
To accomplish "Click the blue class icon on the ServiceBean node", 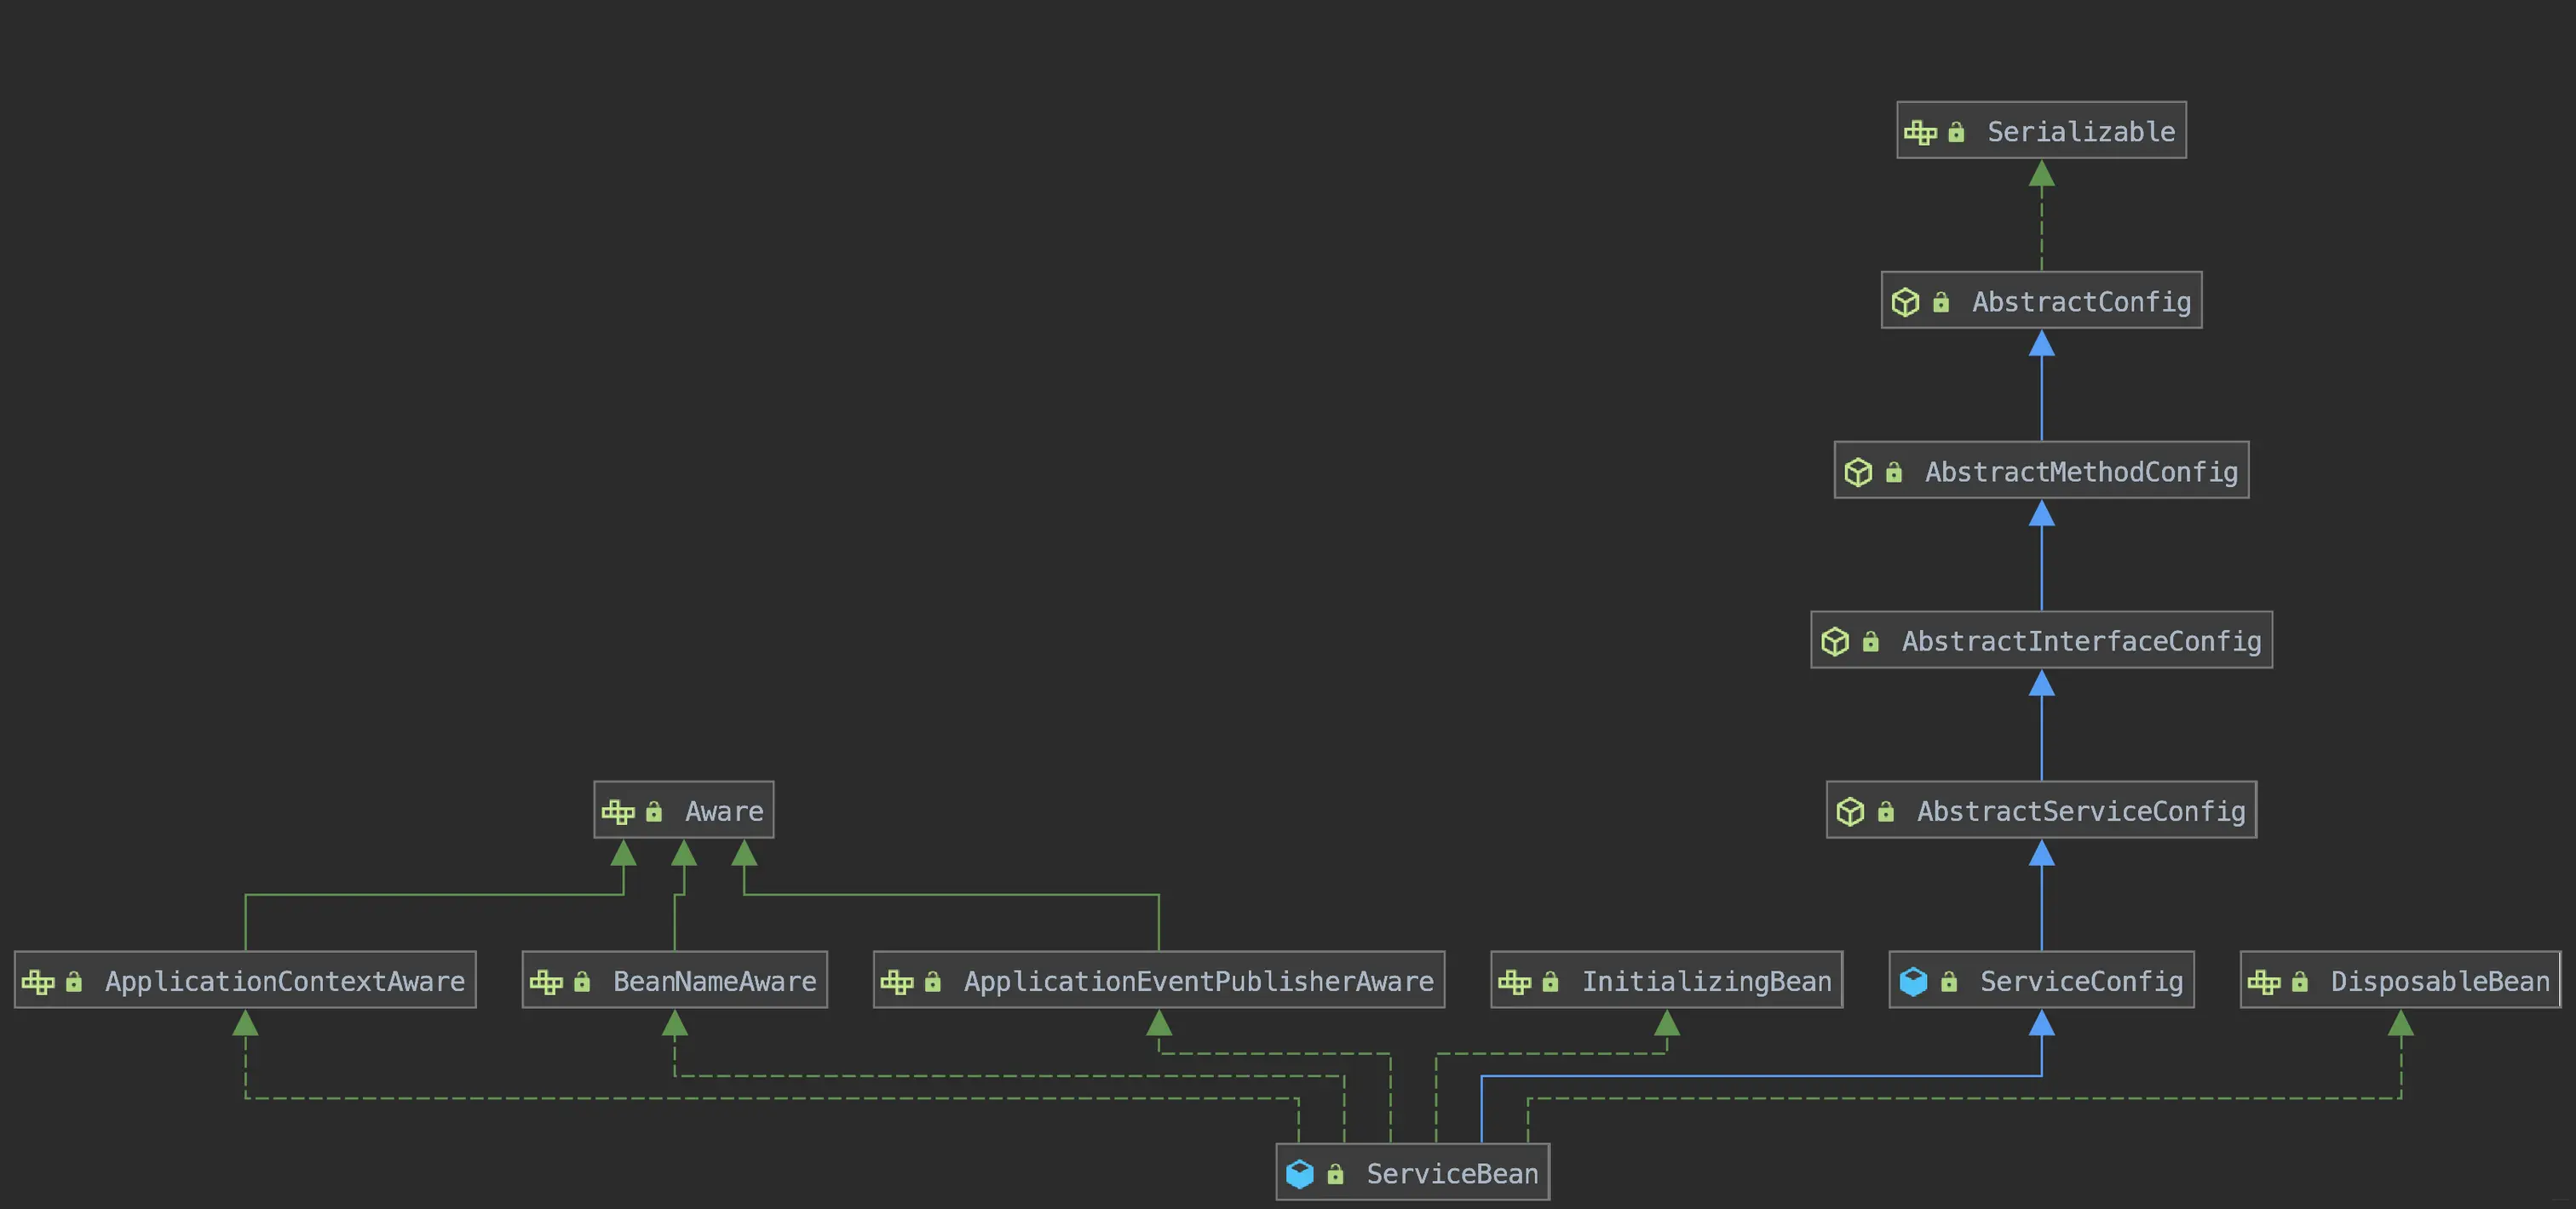I will click(x=1299, y=1173).
